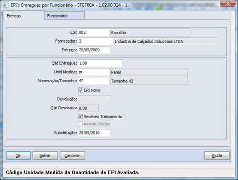Image resolution: width=238 pixels, height=180 pixels.
Task: Click the 'Numeração/Tamanho:' label
Action: tap(57, 81)
